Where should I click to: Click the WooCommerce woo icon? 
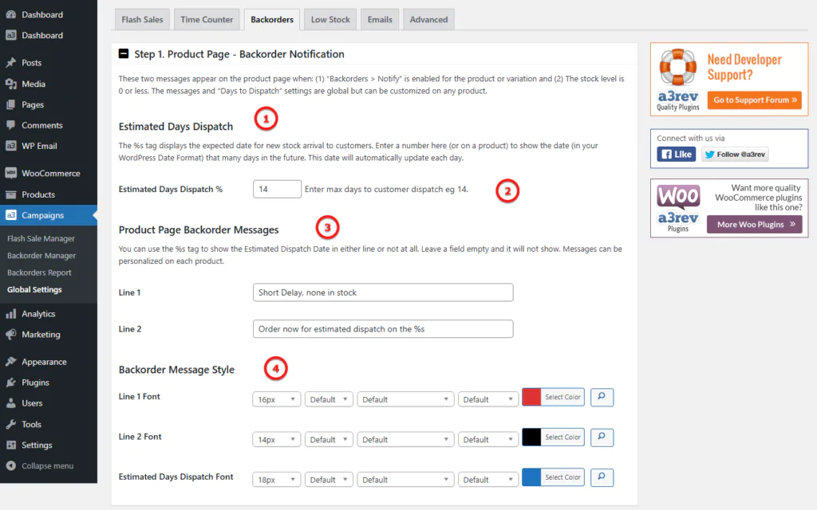[11, 173]
